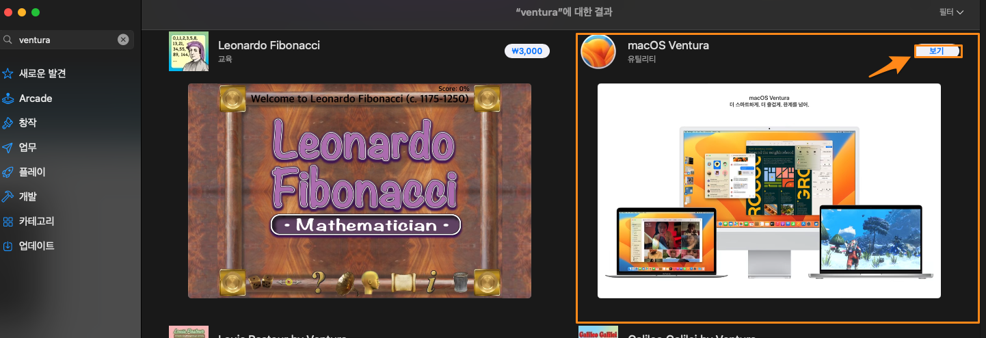Click the macOS Ventura app icon
Image resolution: width=986 pixels, height=338 pixels.
click(x=598, y=51)
